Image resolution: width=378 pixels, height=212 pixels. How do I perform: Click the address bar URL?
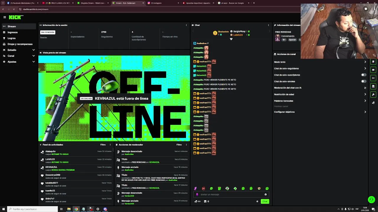pyautogui.click(x=36, y=9)
